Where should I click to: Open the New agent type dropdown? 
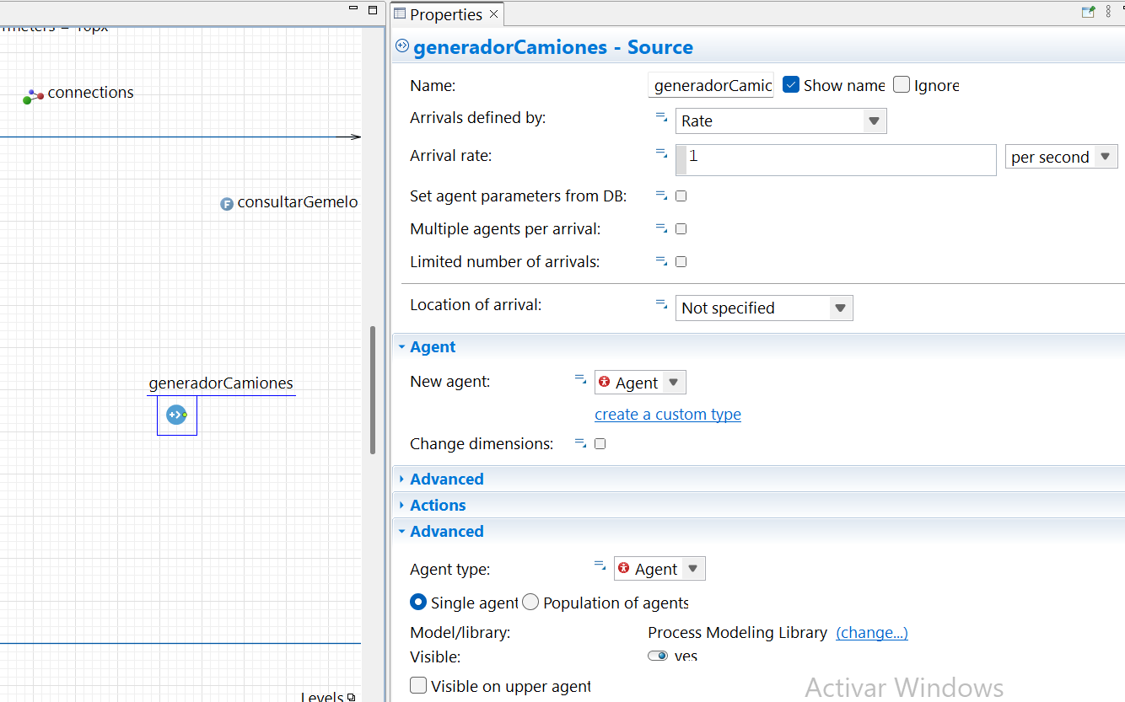(x=640, y=383)
